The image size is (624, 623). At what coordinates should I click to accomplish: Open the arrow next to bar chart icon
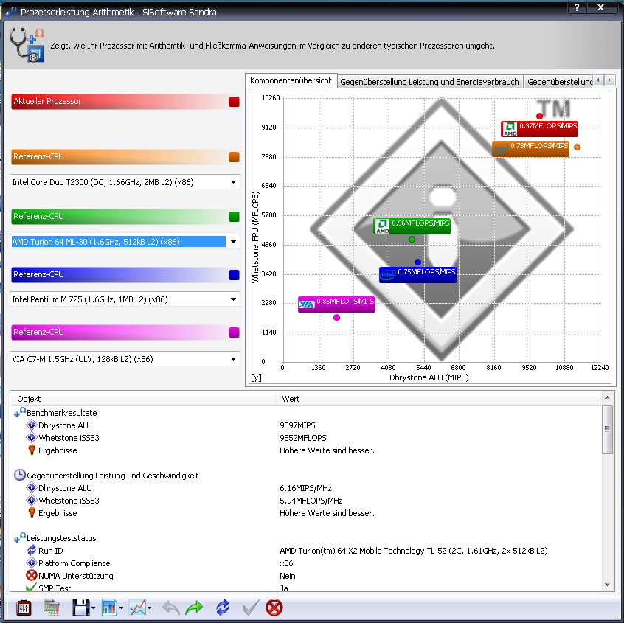pyautogui.click(x=121, y=608)
